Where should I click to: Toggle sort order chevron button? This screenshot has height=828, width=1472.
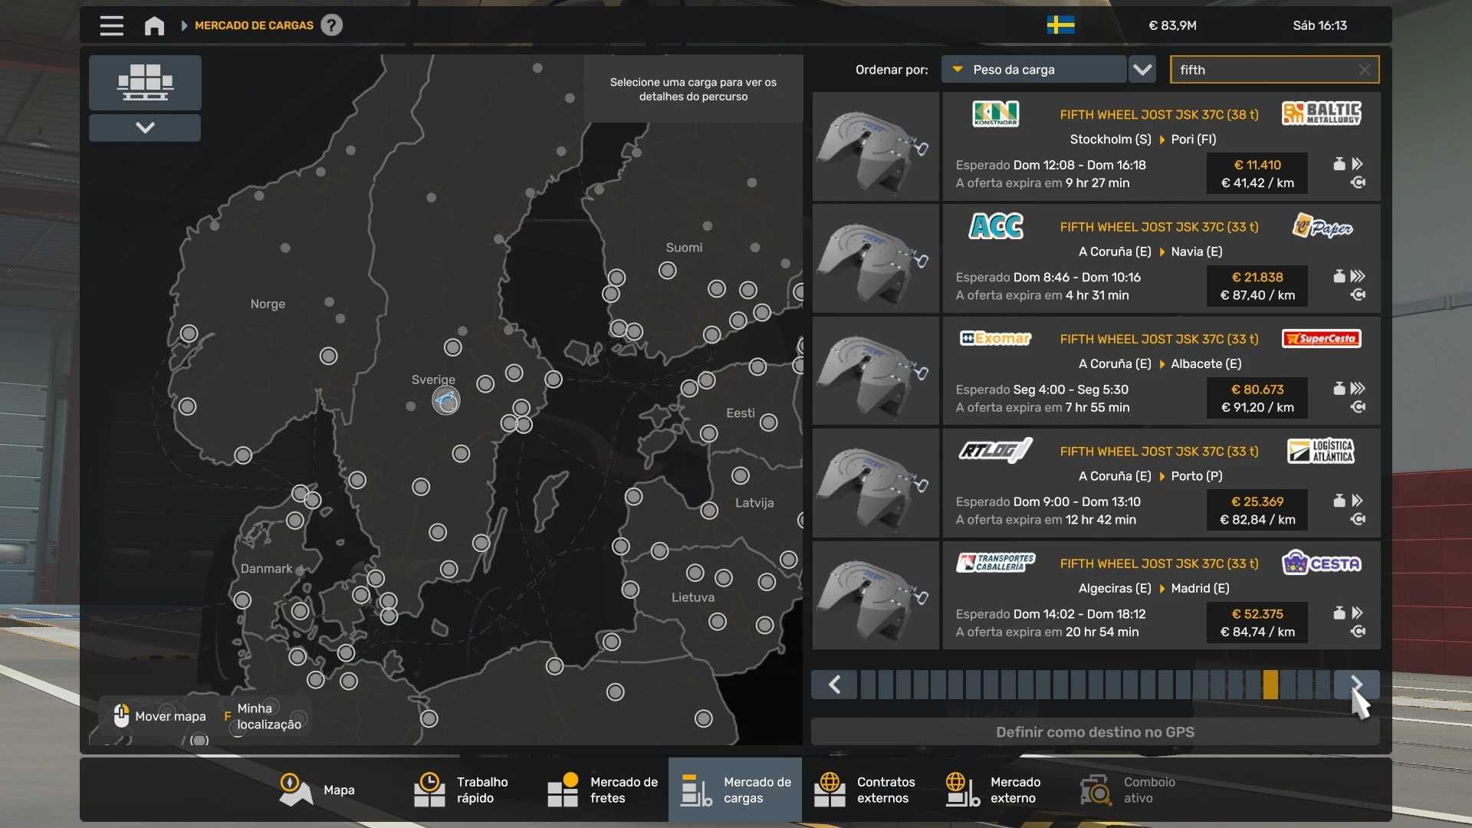coord(1142,70)
